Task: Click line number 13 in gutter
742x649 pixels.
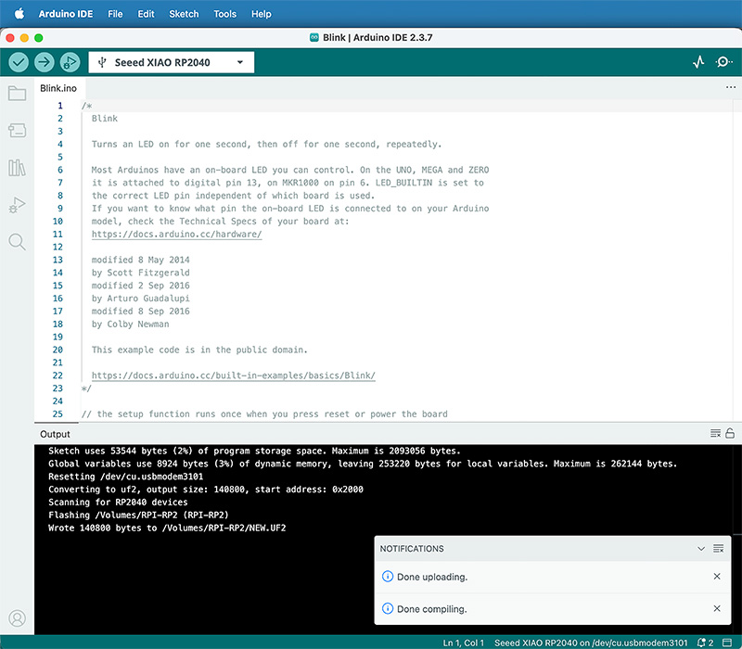Action: coord(58,260)
